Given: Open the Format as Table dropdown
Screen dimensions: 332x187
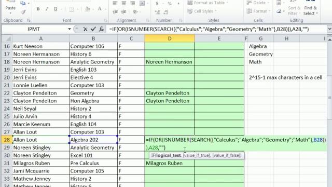Looking at the screenshot, I should [208, 3].
